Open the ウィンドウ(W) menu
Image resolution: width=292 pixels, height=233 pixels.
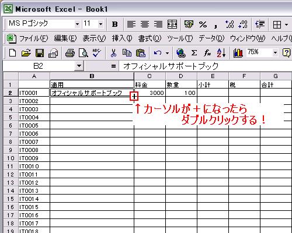point(248,38)
